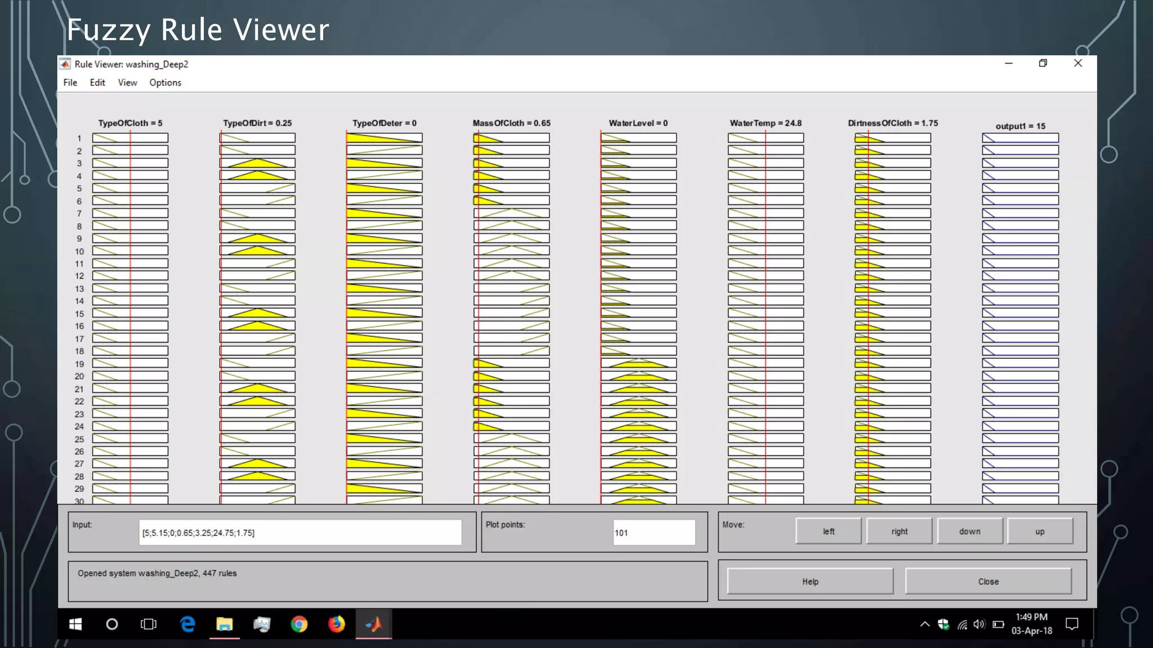This screenshot has width=1153, height=648.
Task: Click the Move left button
Action: [829, 531]
